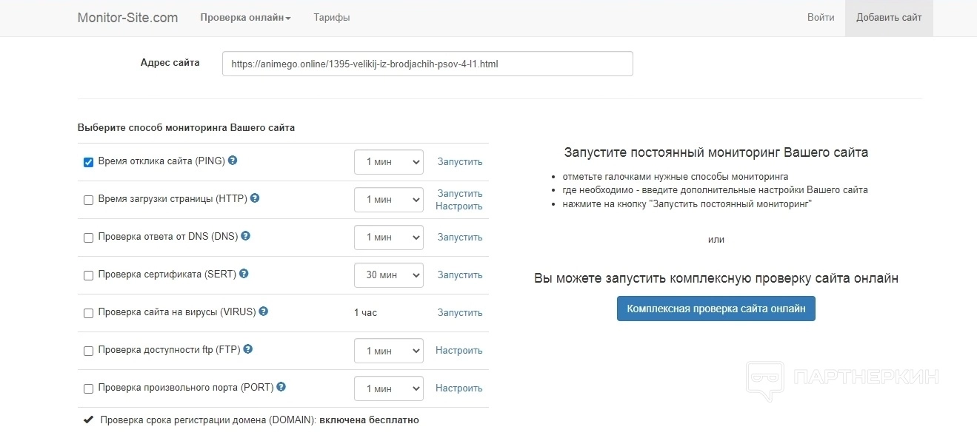Go to the Тарифы page
Viewport: 977px width, 441px height.
332,18
